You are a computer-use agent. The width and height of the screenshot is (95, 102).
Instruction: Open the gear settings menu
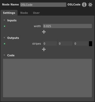coord(90,5)
